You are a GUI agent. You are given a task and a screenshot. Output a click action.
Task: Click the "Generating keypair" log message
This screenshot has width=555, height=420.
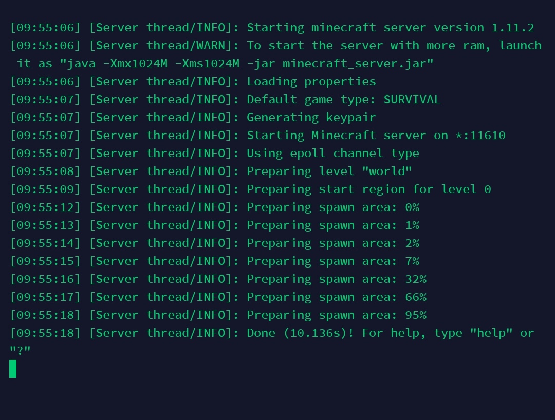point(311,118)
